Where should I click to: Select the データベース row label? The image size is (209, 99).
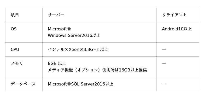pyautogui.click(x=23, y=84)
